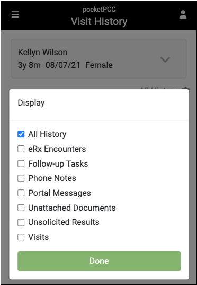Click the Display dialog heading
The width and height of the screenshot is (197, 285).
pyautogui.click(x=31, y=103)
